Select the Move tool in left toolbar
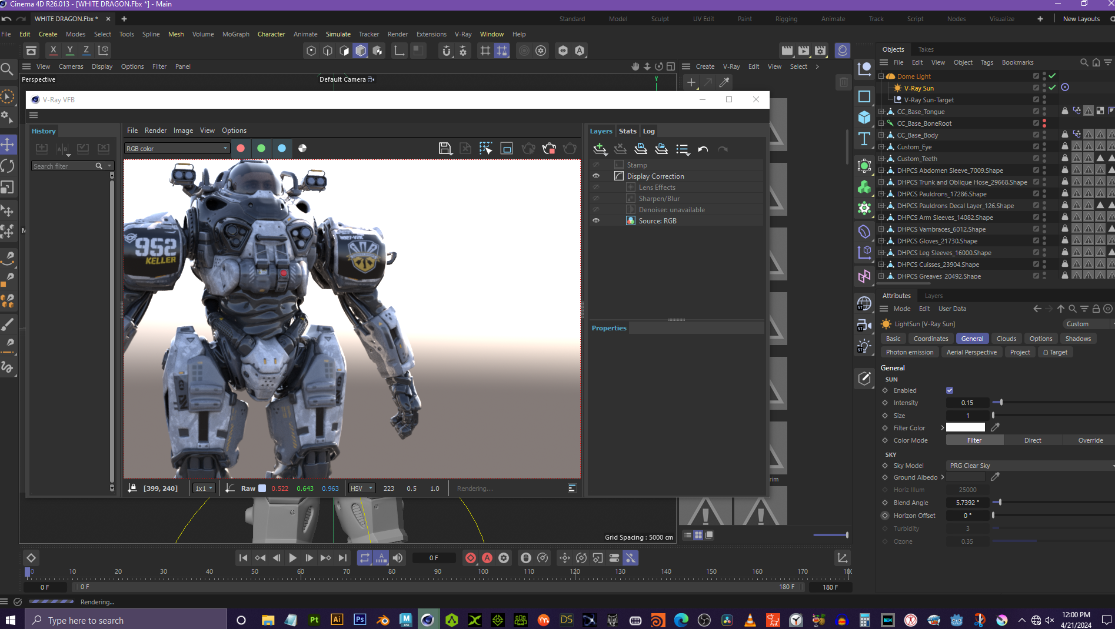Viewport: 1115px width, 629px height. tap(8, 145)
